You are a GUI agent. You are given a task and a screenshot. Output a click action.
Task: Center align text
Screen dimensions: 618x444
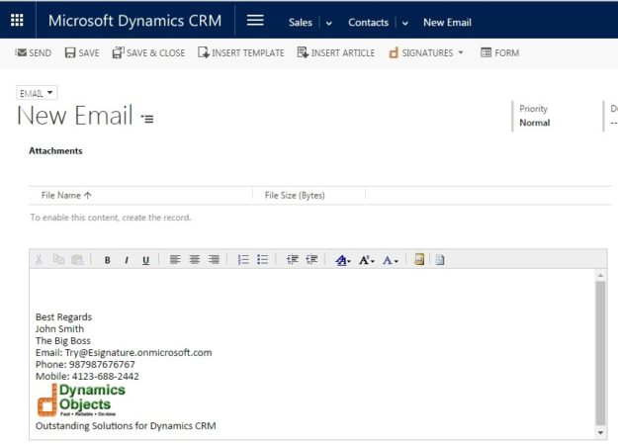195,259
